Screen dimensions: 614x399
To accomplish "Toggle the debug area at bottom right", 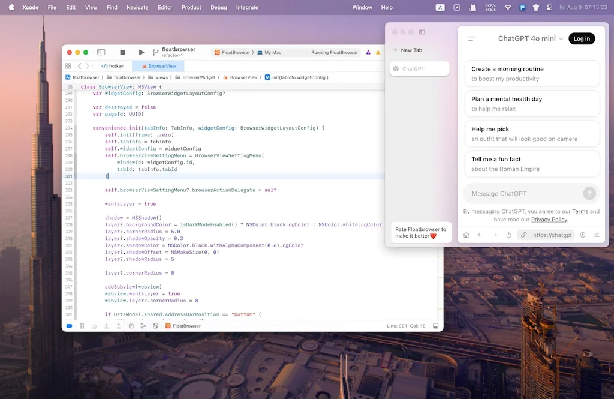I will pyautogui.click(x=436, y=326).
